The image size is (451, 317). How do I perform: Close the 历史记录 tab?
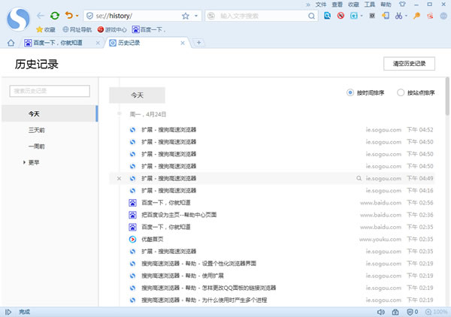183,43
